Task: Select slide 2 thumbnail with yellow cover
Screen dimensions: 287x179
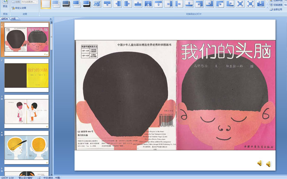Action: tap(27, 75)
